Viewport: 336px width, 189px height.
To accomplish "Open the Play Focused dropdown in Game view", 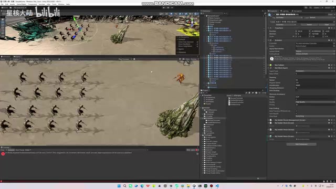I will click(125, 59).
